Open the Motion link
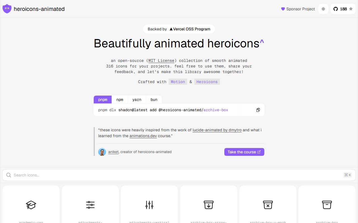The image size is (358, 223). point(178,82)
